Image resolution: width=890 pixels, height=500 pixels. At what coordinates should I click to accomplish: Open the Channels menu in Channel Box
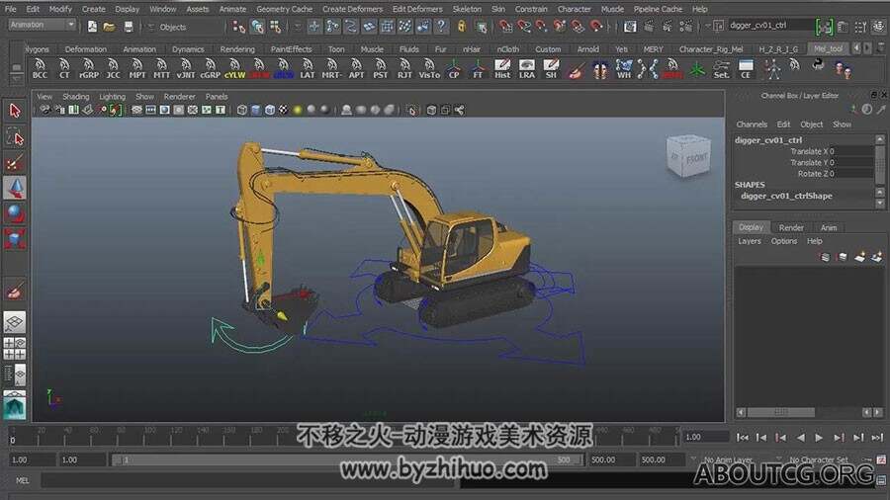click(x=752, y=125)
